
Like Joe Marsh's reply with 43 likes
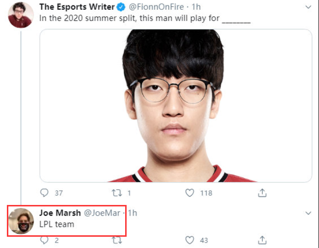[x=189, y=240]
